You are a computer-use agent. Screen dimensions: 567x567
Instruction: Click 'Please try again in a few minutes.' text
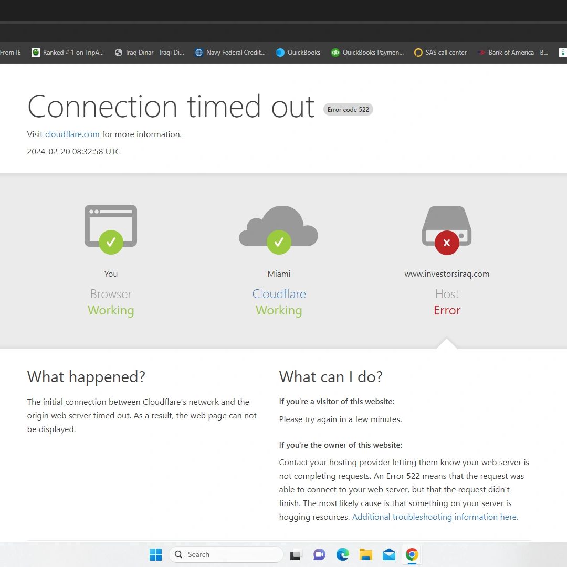tap(340, 419)
